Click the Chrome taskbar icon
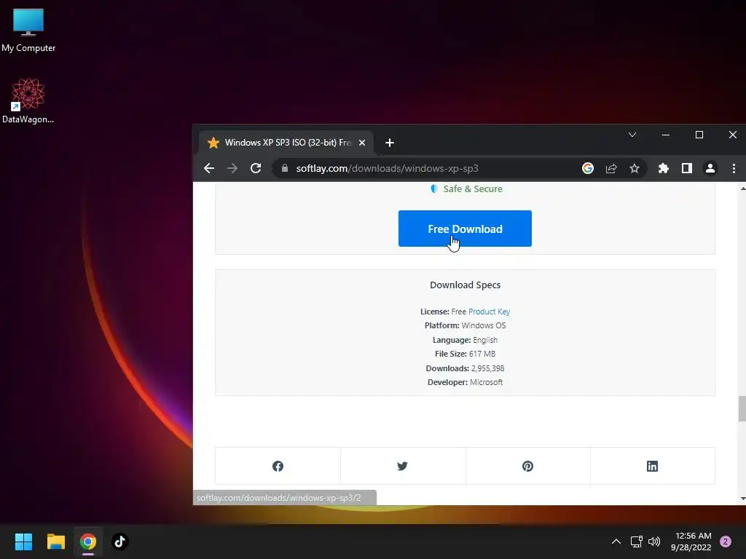The width and height of the screenshot is (746, 559). [x=87, y=542]
